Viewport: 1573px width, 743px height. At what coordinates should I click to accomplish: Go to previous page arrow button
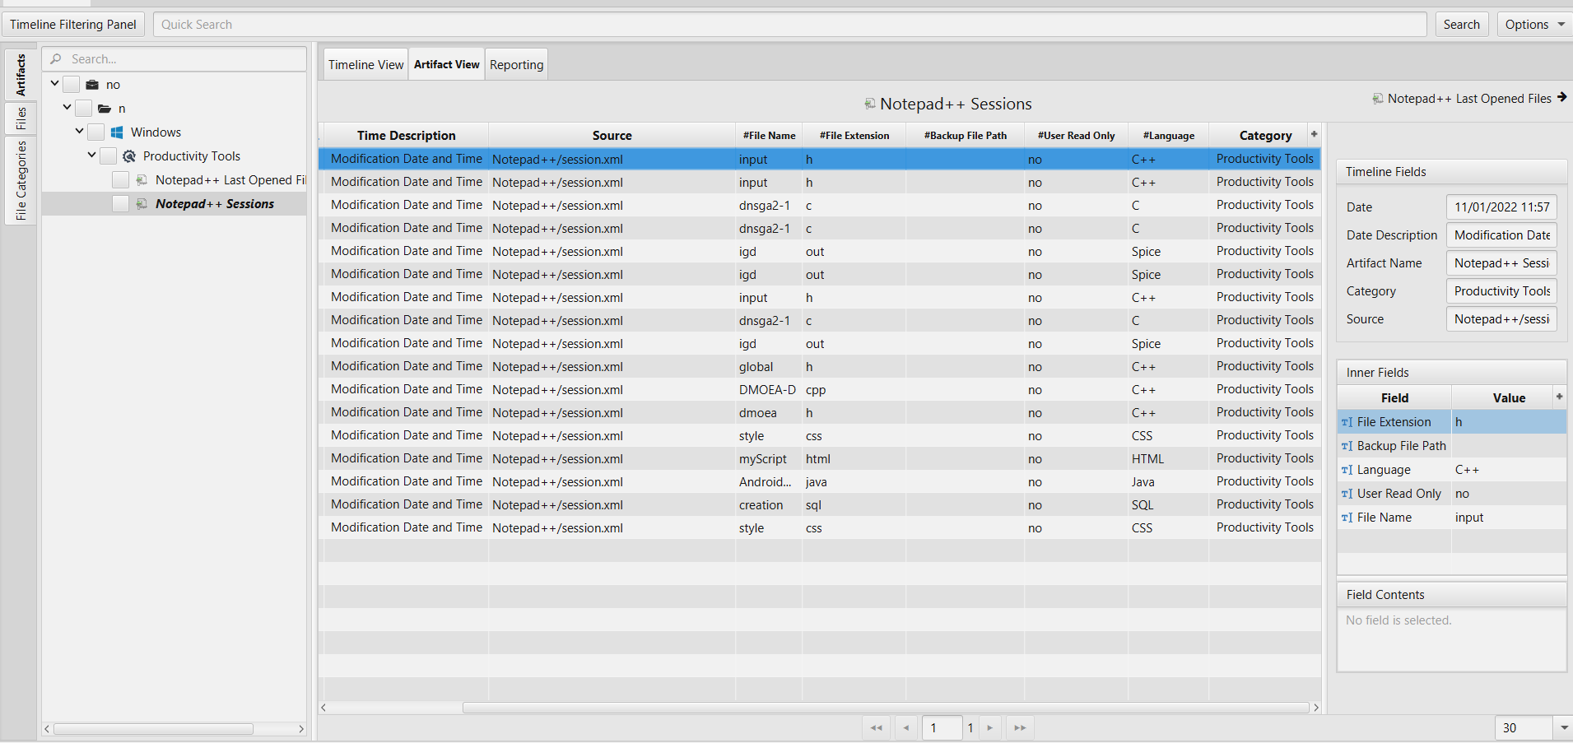[905, 727]
